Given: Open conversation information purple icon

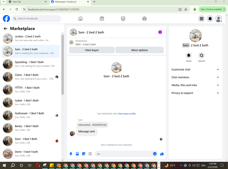Looking at the screenshot, I should click(x=160, y=32).
